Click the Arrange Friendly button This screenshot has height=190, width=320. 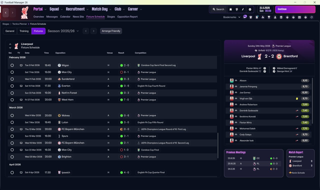click(111, 31)
